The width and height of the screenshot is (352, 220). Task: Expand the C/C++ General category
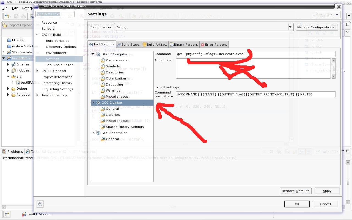pos(37,71)
